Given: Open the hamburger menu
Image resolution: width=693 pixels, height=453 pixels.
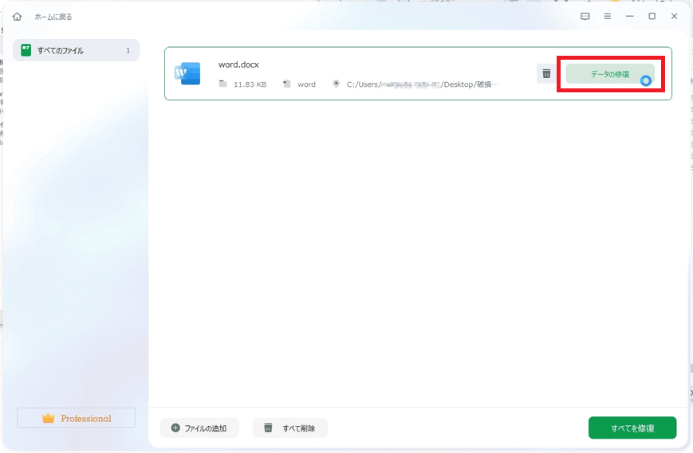Looking at the screenshot, I should [x=607, y=17].
